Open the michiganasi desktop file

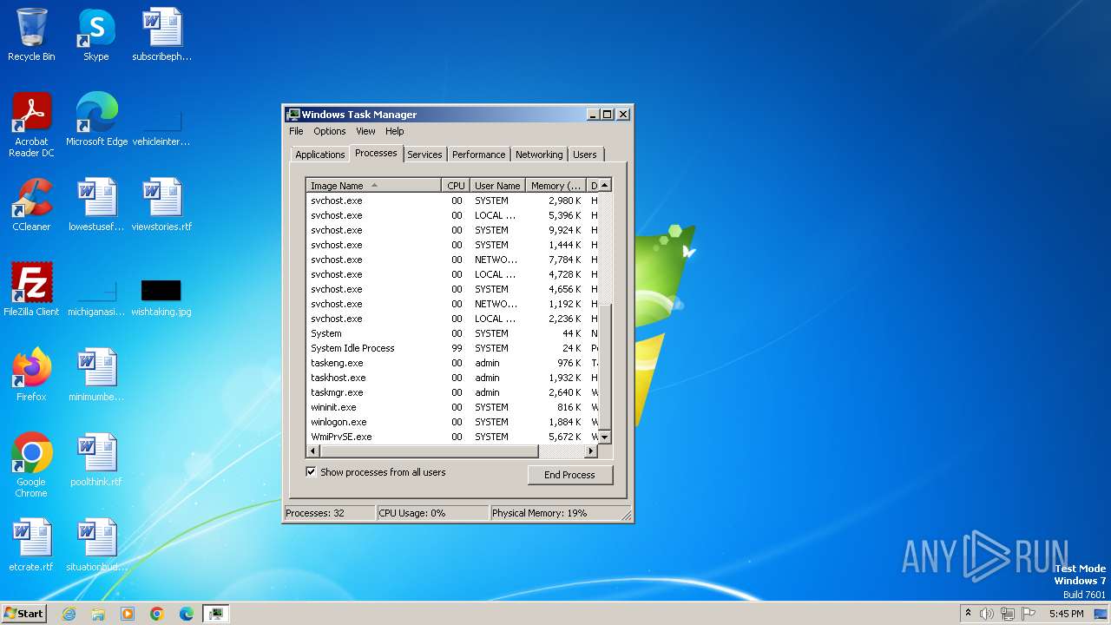pyautogui.click(x=96, y=300)
